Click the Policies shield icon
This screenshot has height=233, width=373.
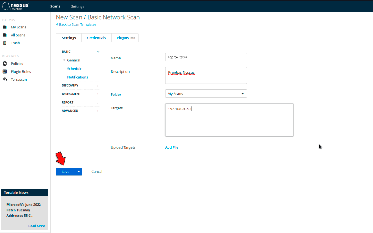click(x=5, y=64)
